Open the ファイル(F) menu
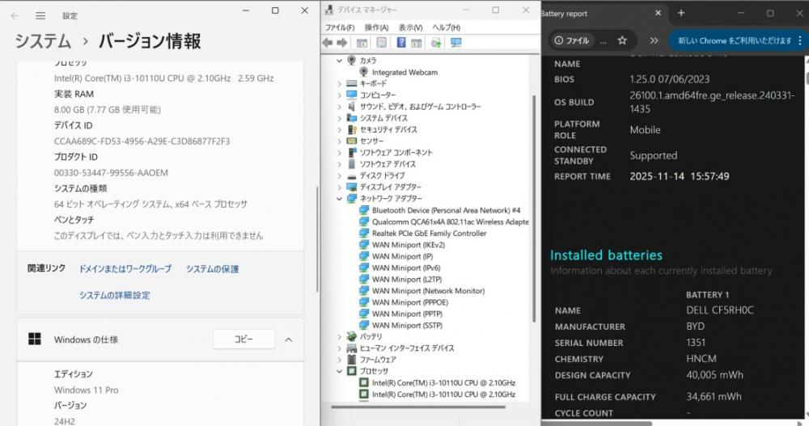809x426 pixels. point(340,27)
